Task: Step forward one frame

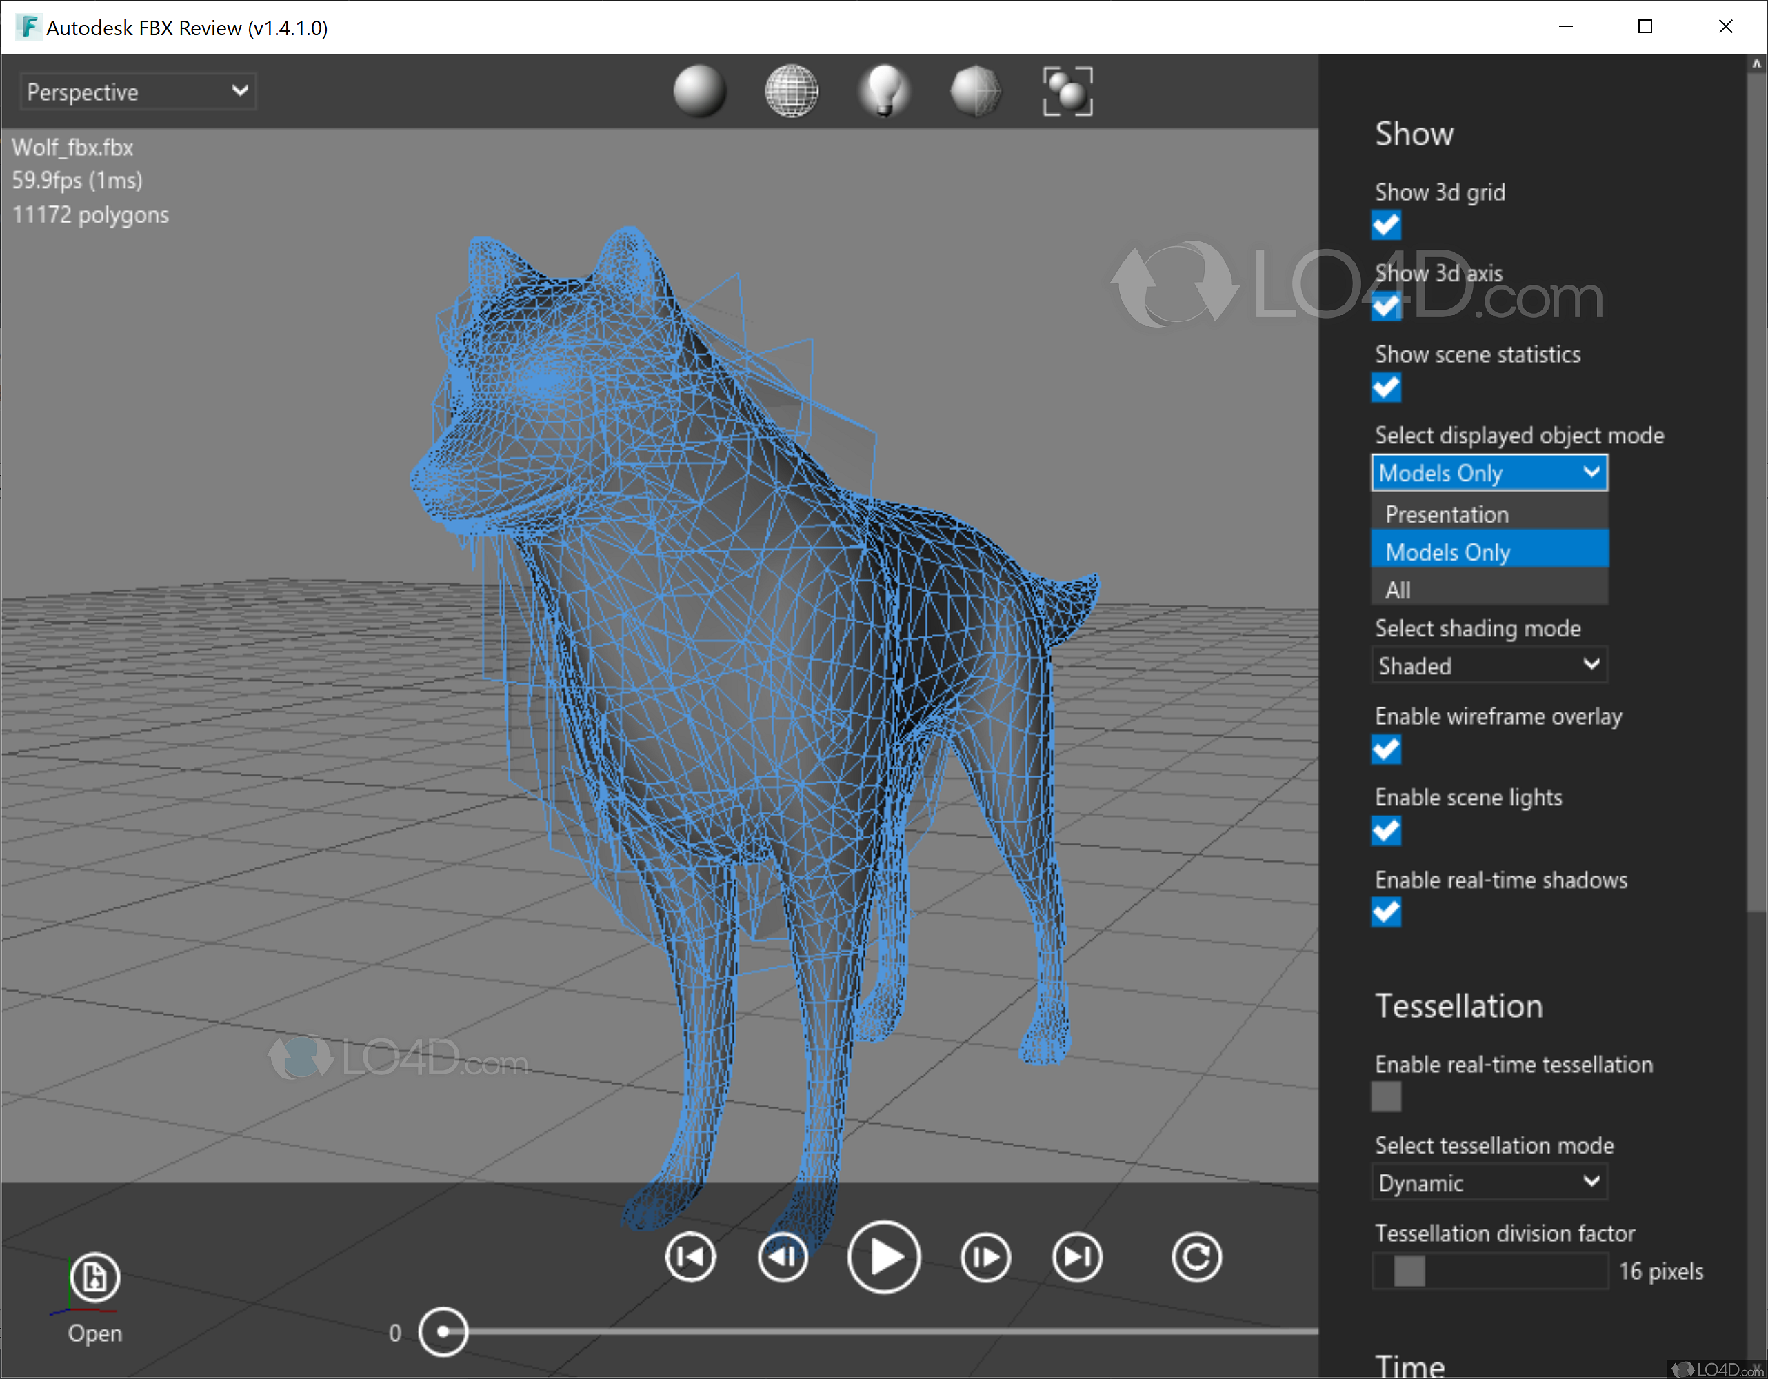Action: 985,1257
